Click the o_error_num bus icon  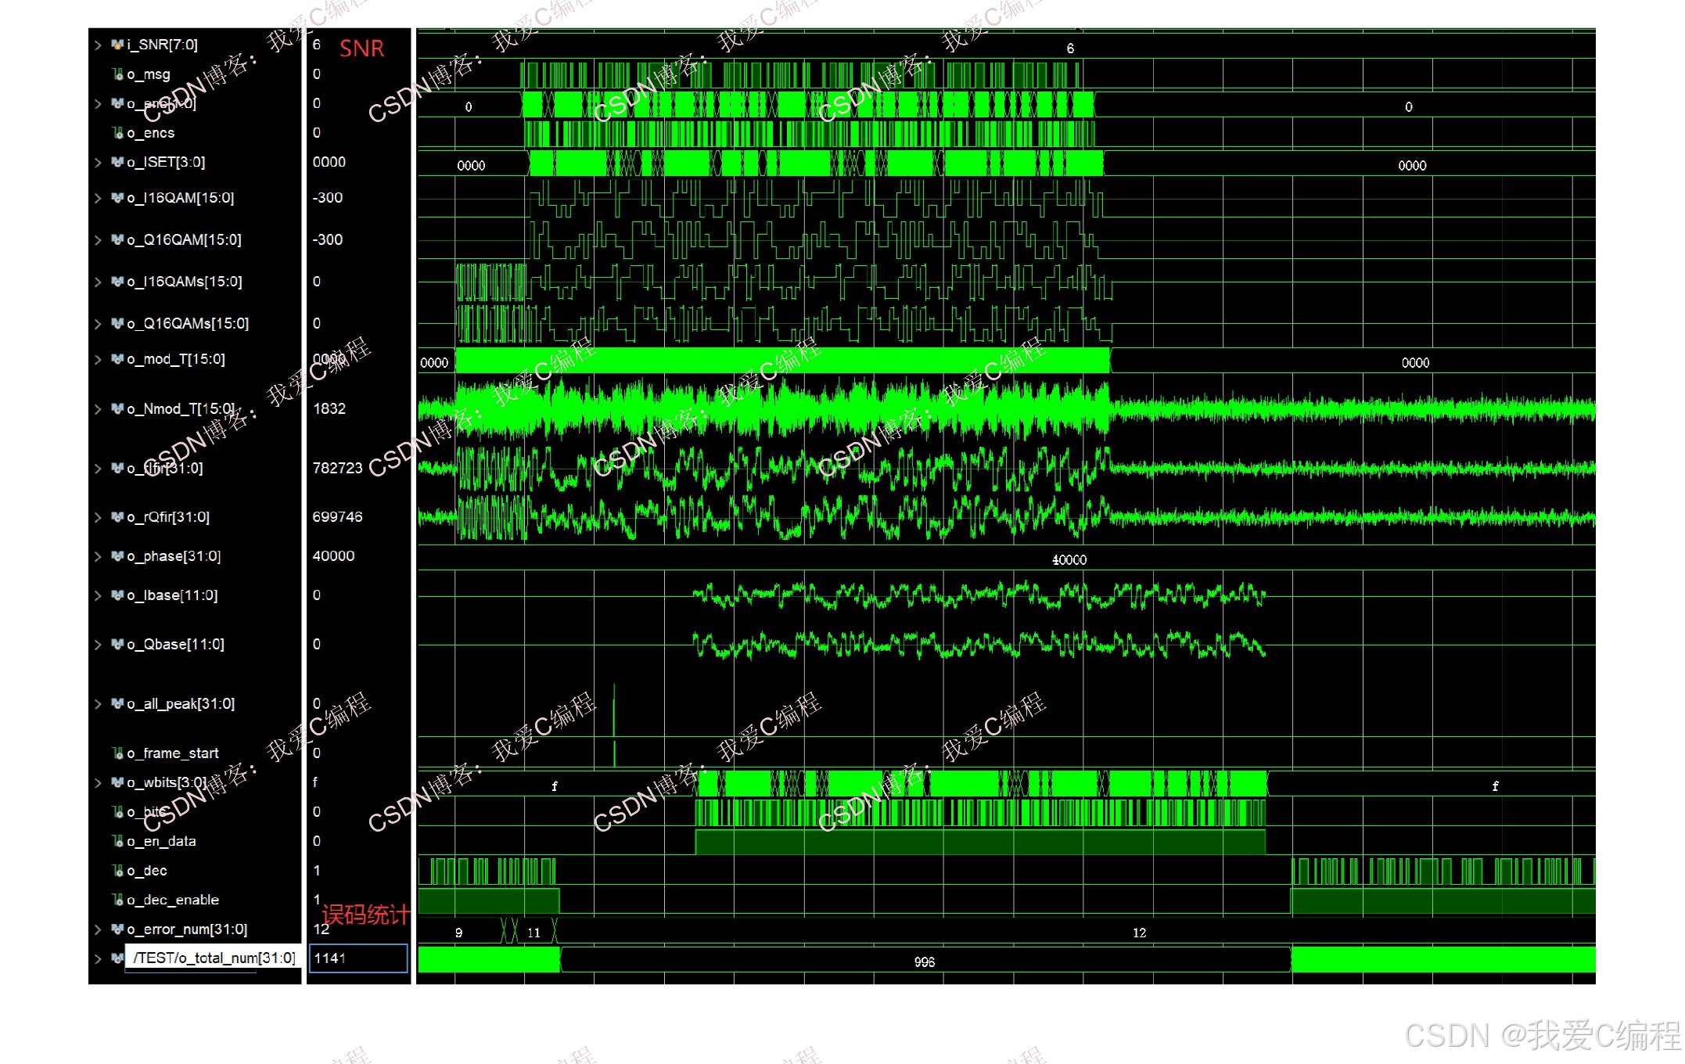[x=117, y=929]
